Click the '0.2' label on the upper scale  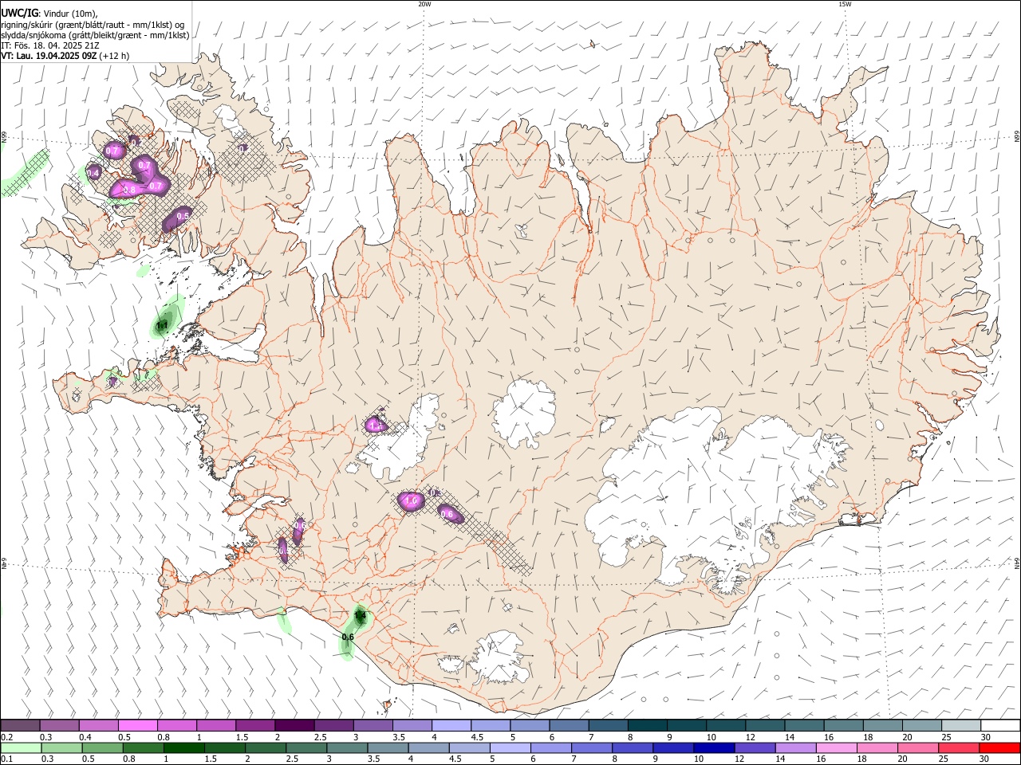[7, 737]
